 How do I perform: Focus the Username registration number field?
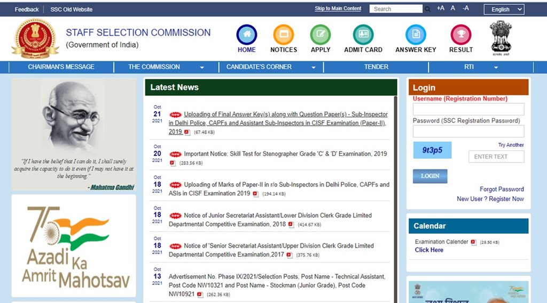[468, 109]
